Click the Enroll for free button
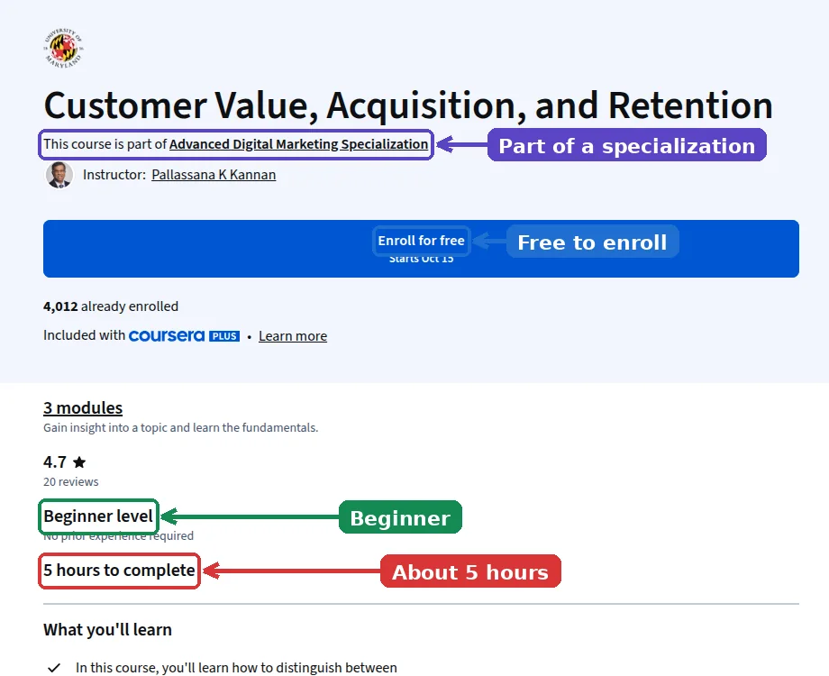Viewport: 829px width, 676px height. [421, 249]
